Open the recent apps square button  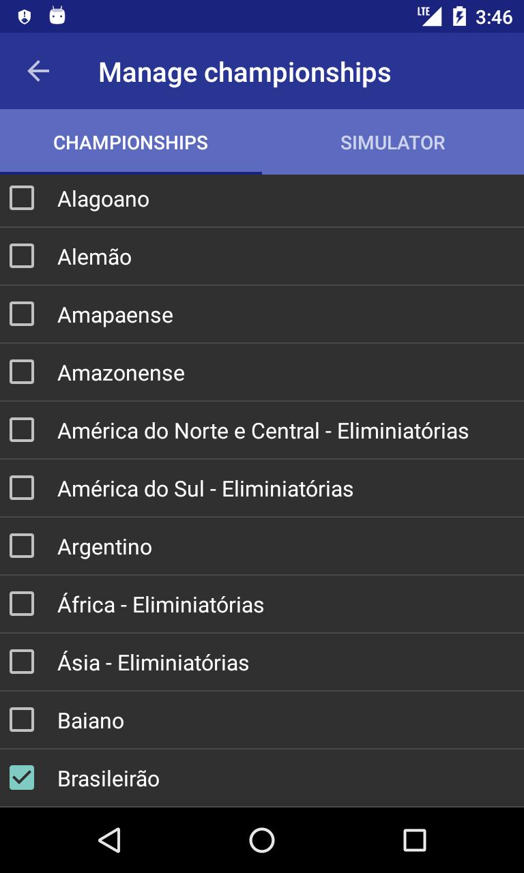pos(414,840)
